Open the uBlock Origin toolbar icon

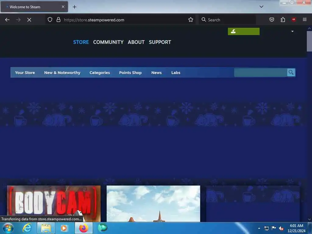[x=294, y=19]
